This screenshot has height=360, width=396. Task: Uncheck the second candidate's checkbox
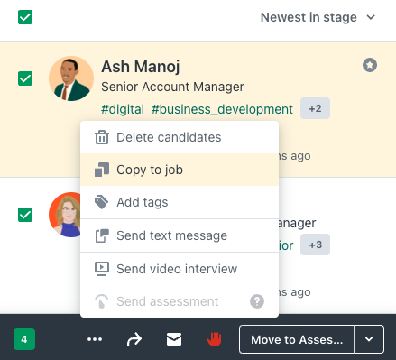point(25,215)
